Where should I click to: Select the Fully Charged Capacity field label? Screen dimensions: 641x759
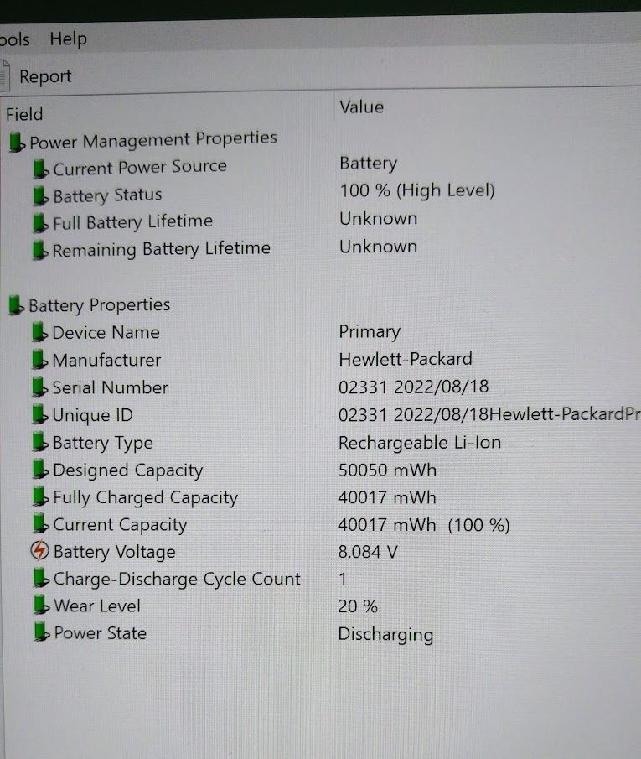[145, 498]
